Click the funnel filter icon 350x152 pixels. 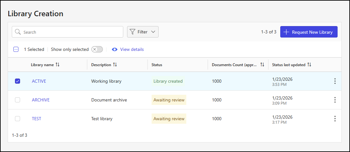(132, 32)
